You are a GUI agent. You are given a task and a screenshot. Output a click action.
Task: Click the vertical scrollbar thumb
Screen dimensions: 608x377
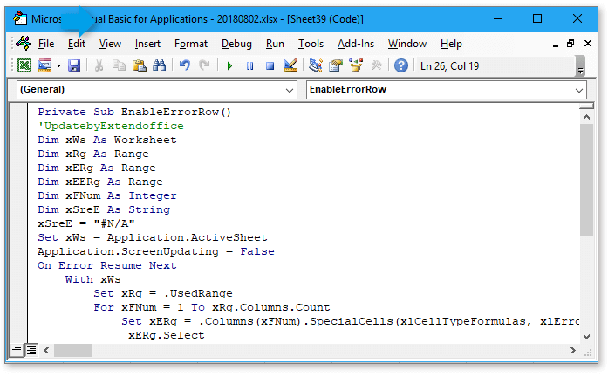pyautogui.click(x=586, y=175)
